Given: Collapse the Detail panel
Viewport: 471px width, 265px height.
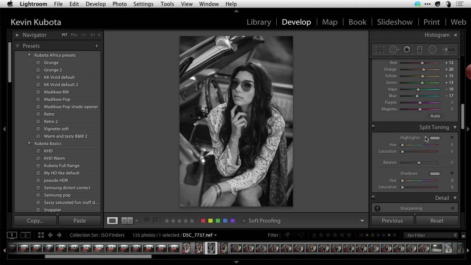Looking at the screenshot, I should pyautogui.click(x=455, y=198).
